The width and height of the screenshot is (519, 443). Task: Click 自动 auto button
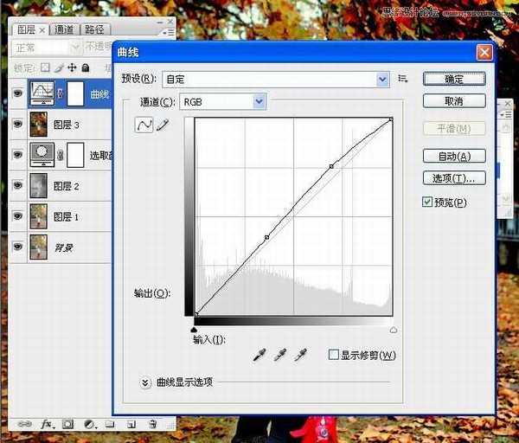454,156
